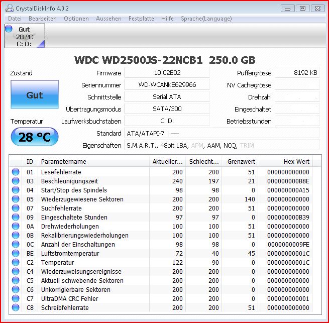Screen dimensions: 329x323
Task: Click status icon for Drehwiederholungen row
Action: (x=16, y=226)
